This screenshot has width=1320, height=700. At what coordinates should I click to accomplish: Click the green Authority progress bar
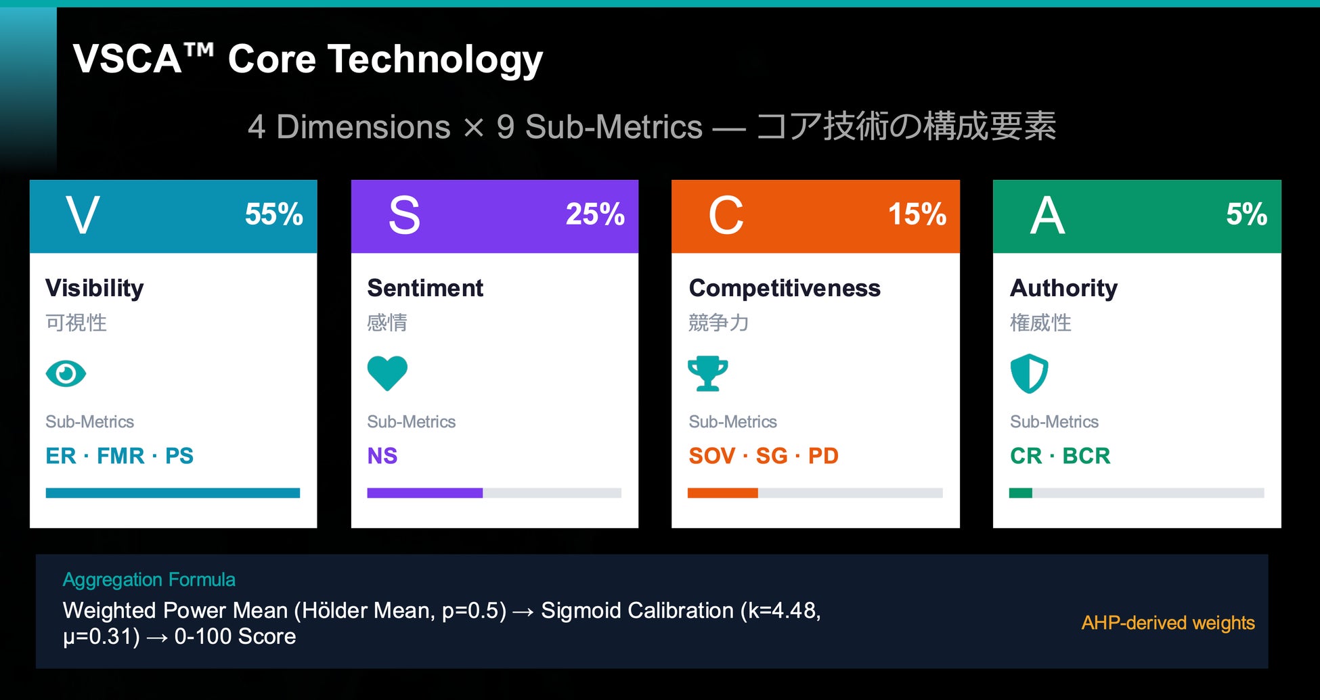[x=1020, y=493]
